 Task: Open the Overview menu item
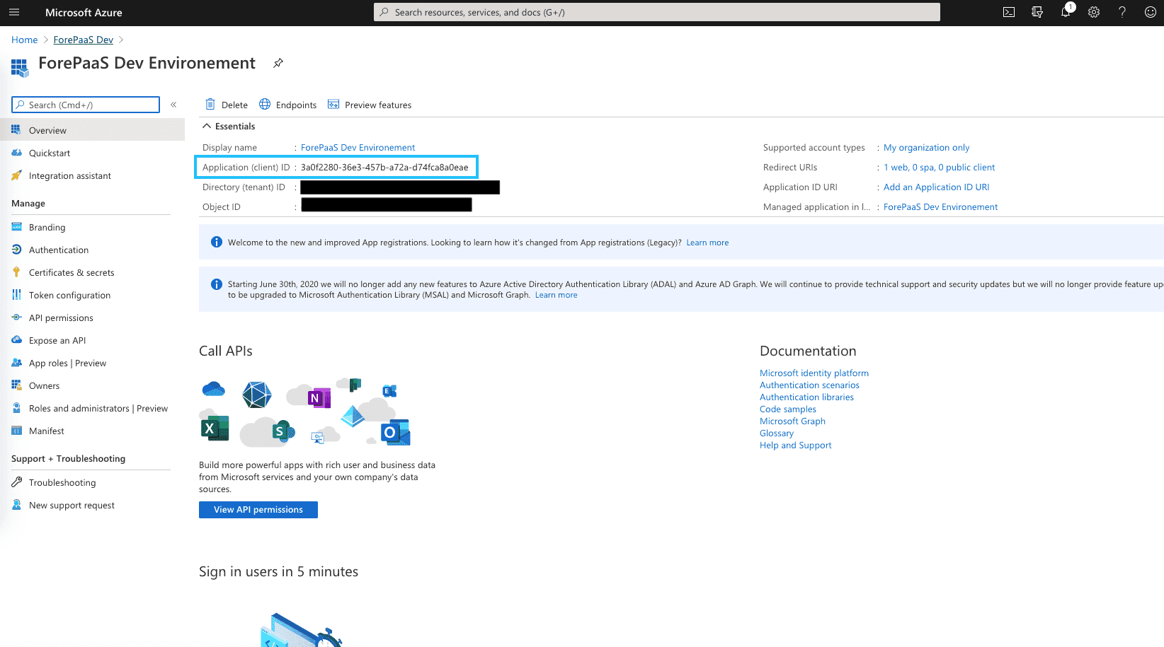point(92,130)
